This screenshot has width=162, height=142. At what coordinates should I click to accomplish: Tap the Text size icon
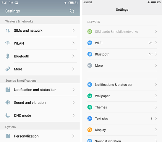[x=90, y=119]
